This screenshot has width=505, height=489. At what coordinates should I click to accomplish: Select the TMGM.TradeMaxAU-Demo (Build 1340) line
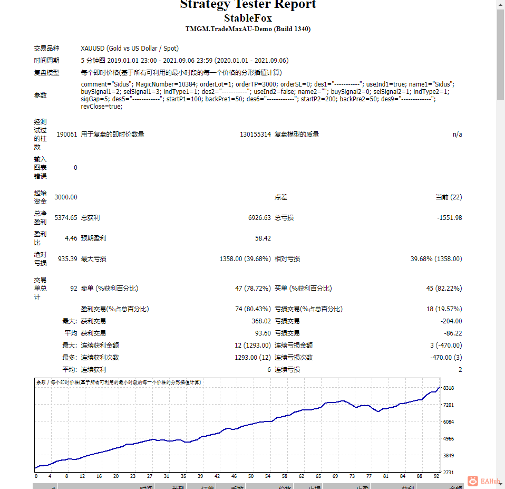(248, 29)
